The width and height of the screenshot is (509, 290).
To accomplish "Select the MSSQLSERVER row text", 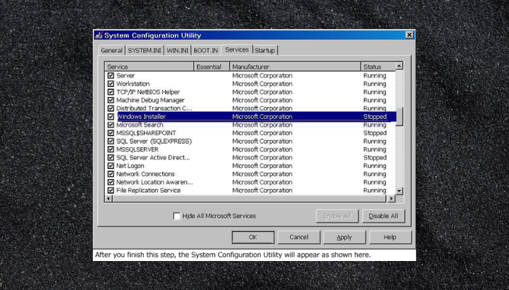I will [137, 149].
